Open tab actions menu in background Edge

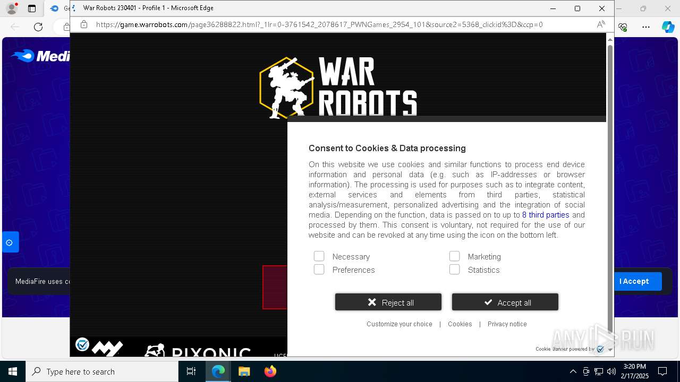[32, 8]
